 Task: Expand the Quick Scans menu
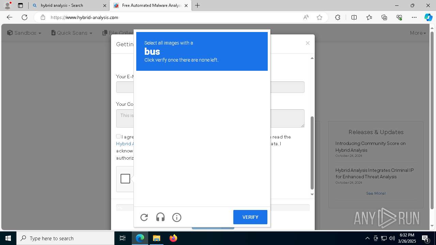click(72, 33)
